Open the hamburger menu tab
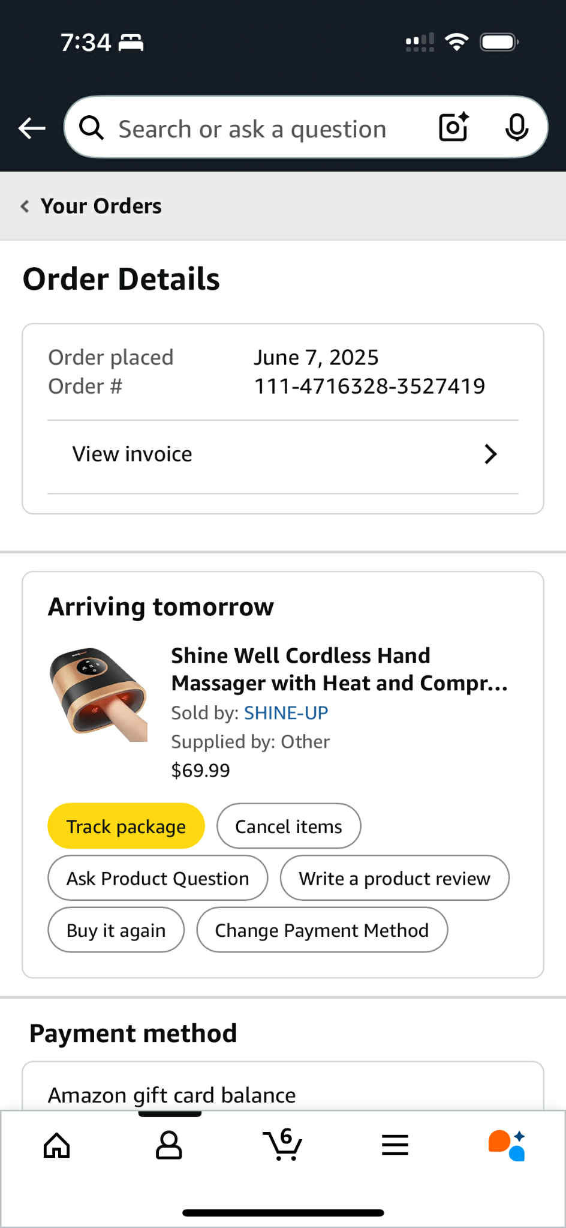Image resolution: width=566 pixels, height=1228 pixels. (395, 1145)
